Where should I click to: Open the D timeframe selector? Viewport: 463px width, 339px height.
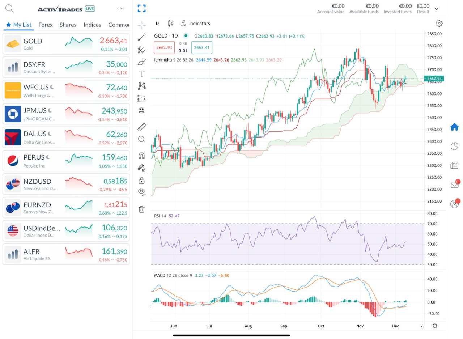tap(157, 24)
